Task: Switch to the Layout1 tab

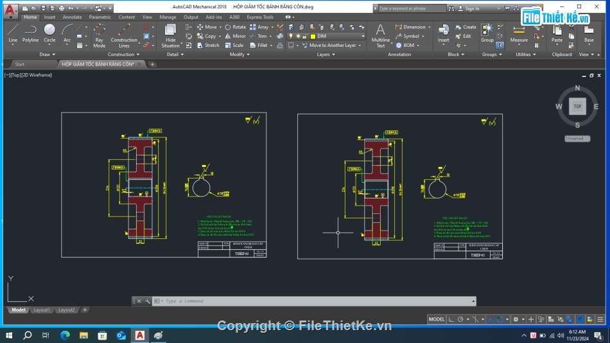Action: click(x=42, y=310)
